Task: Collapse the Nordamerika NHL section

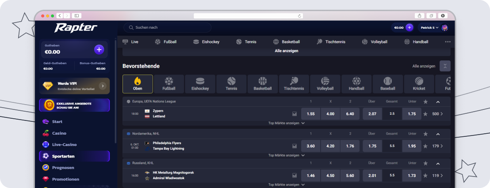Action: coord(438,134)
